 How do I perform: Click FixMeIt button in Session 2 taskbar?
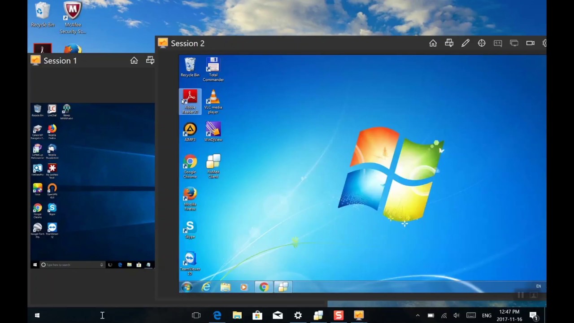[x=283, y=287]
